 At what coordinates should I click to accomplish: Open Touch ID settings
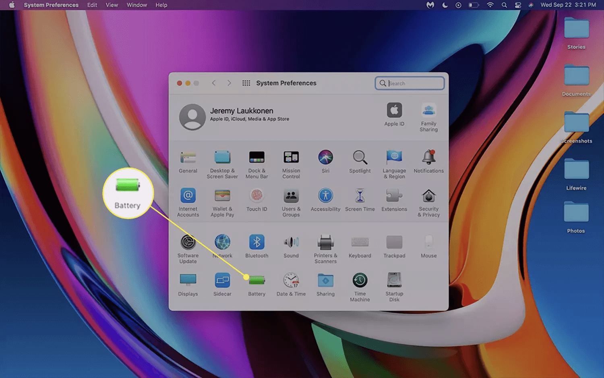(x=257, y=200)
